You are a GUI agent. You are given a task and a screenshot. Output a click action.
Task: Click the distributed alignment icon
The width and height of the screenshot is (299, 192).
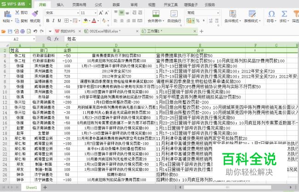coord(140,21)
